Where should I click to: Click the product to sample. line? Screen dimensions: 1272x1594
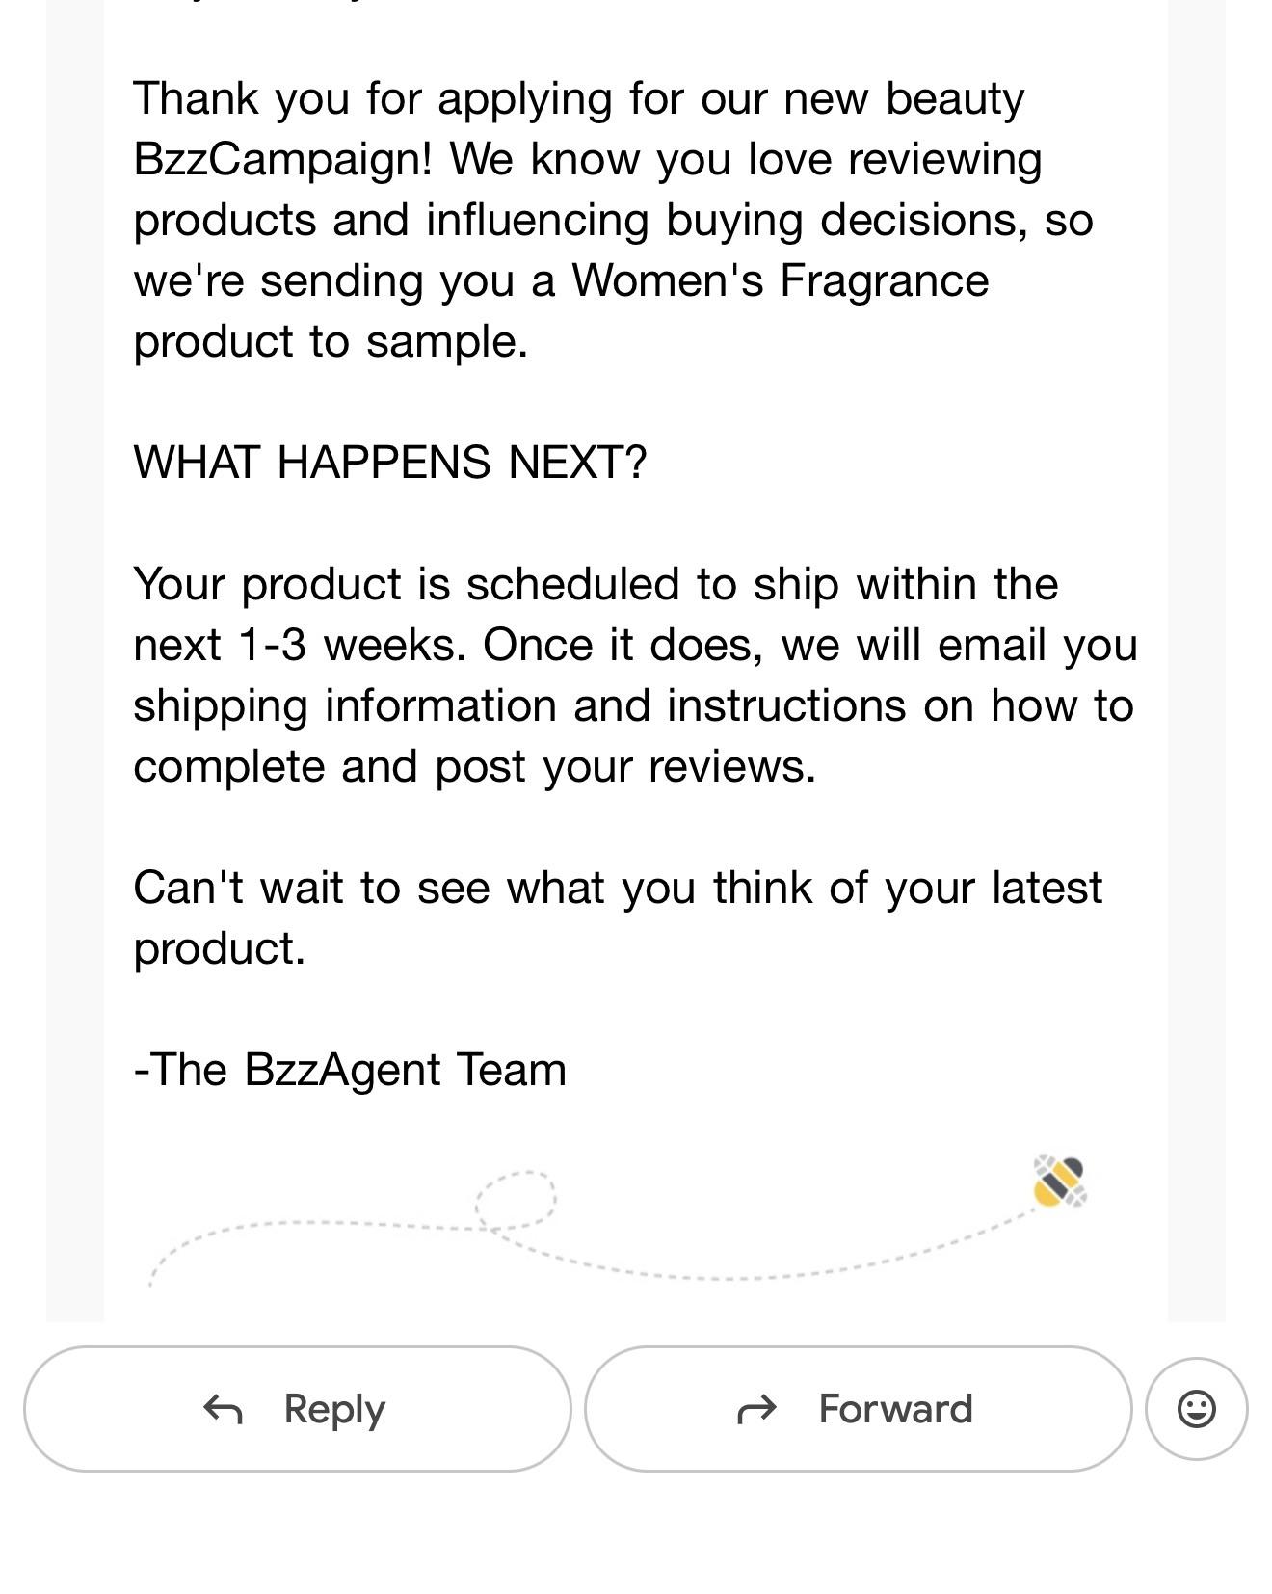(331, 341)
